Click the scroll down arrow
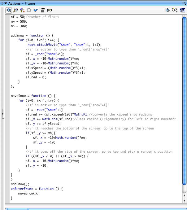 pos(184,200)
